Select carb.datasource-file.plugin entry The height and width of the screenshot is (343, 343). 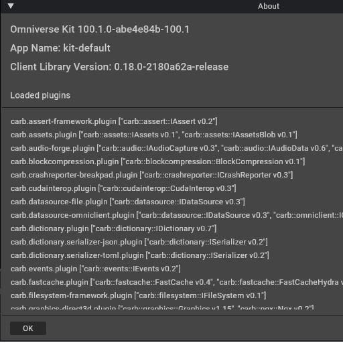click(x=128, y=202)
